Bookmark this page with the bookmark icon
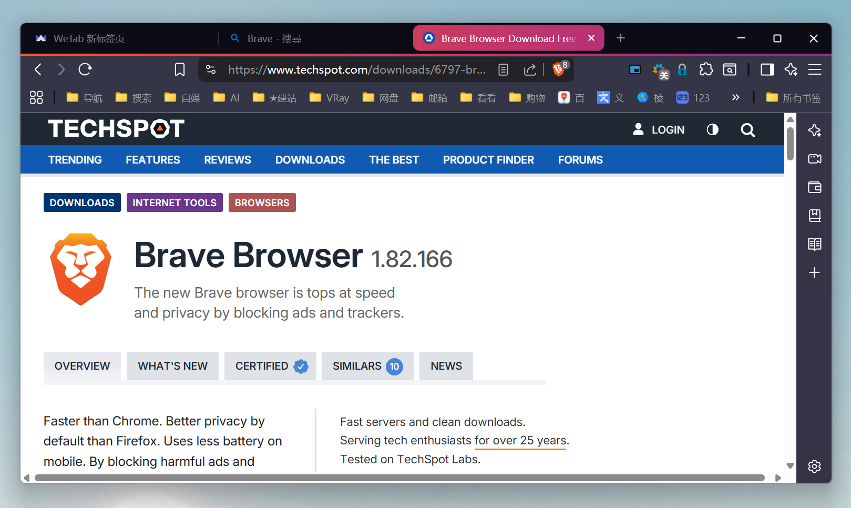The image size is (851, 508). coord(180,69)
